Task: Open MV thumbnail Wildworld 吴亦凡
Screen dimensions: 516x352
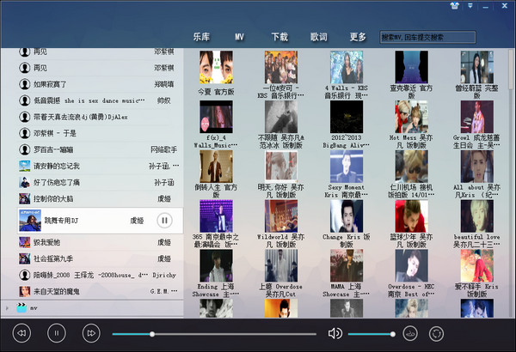Action: pyautogui.click(x=281, y=216)
